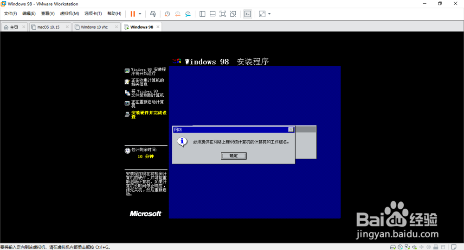Click the clock icon beside 估计剩余时间
464x250 pixels.
(128, 150)
